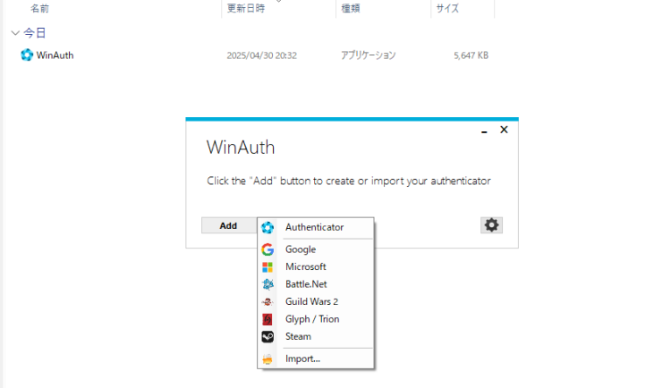
Task: Select the WinAuth file name in Explorer
Action: point(55,55)
